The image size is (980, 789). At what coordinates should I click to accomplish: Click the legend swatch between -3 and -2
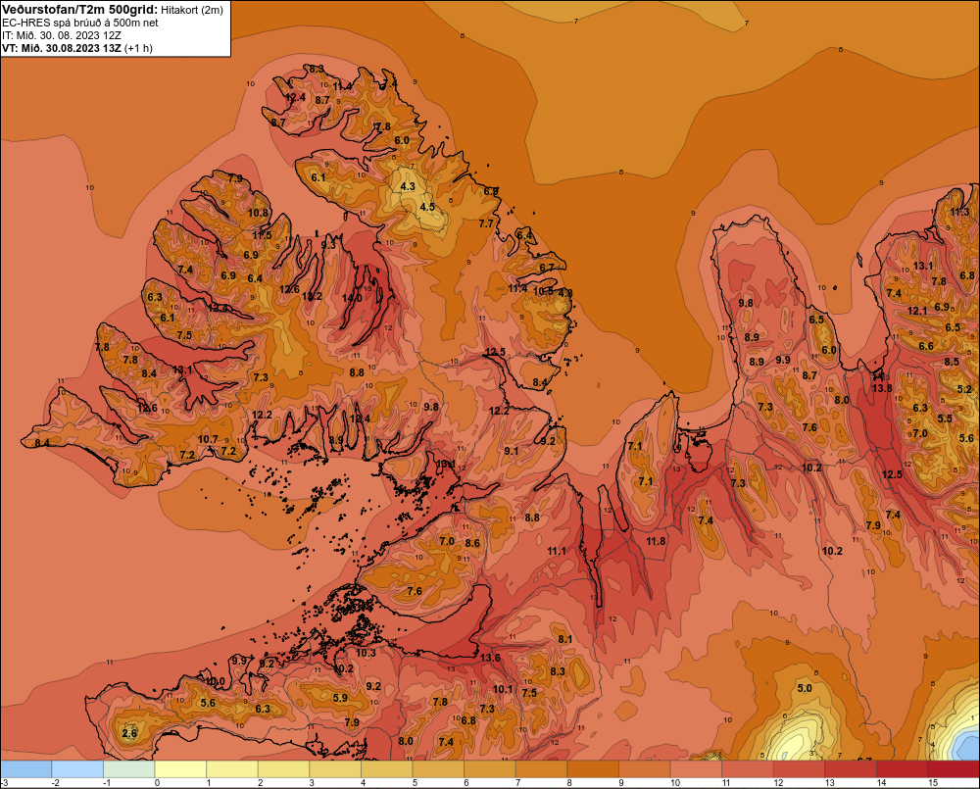[x=26, y=769]
